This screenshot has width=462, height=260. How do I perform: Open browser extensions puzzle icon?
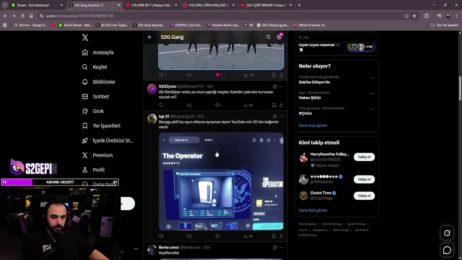click(426, 16)
